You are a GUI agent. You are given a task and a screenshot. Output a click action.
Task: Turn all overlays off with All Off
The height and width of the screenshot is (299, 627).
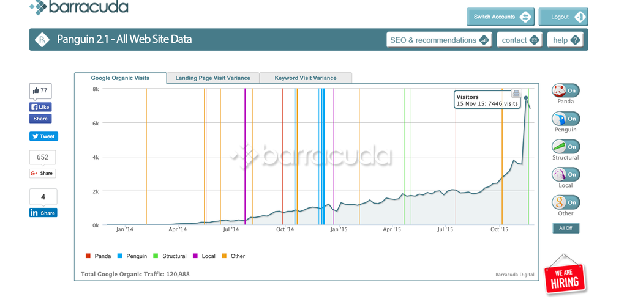566,228
